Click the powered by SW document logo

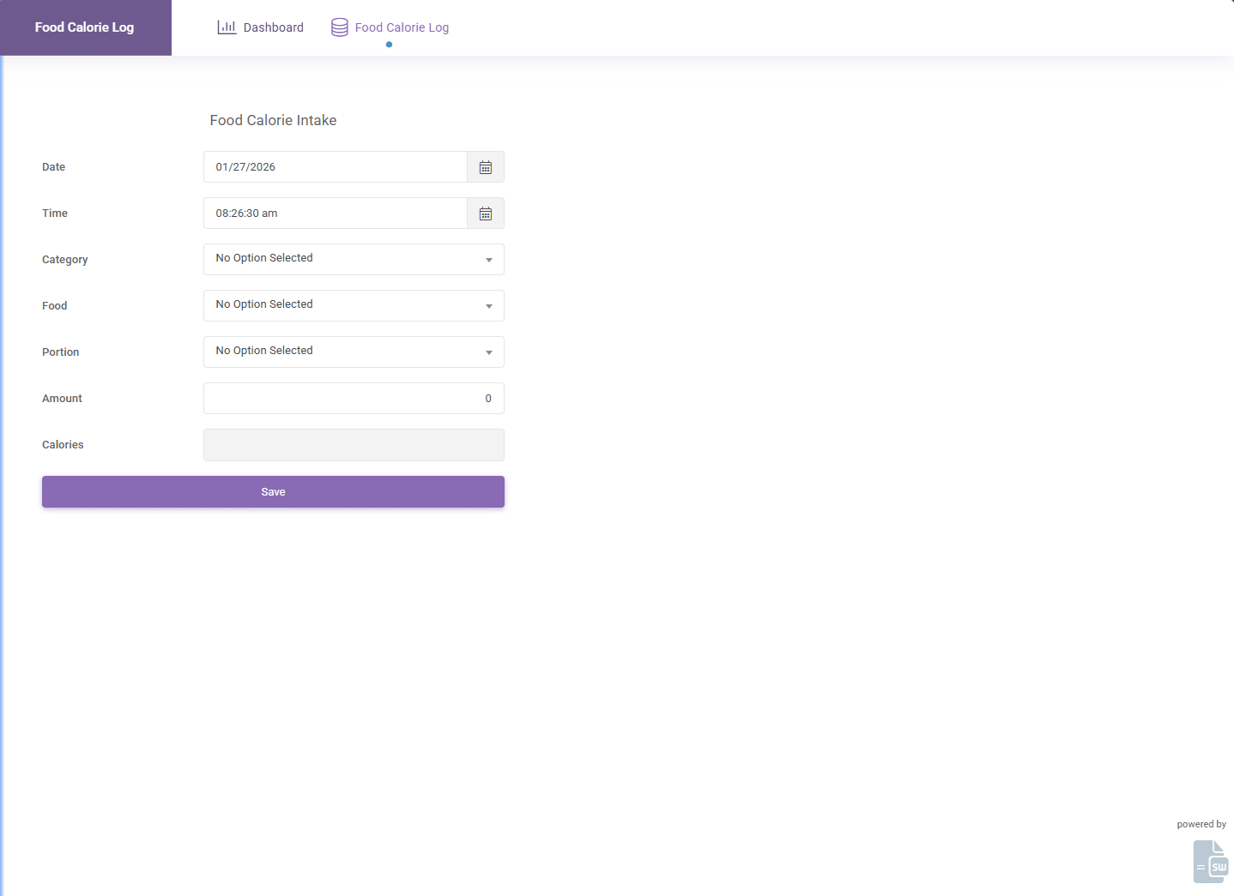click(x=1211, y=861)
